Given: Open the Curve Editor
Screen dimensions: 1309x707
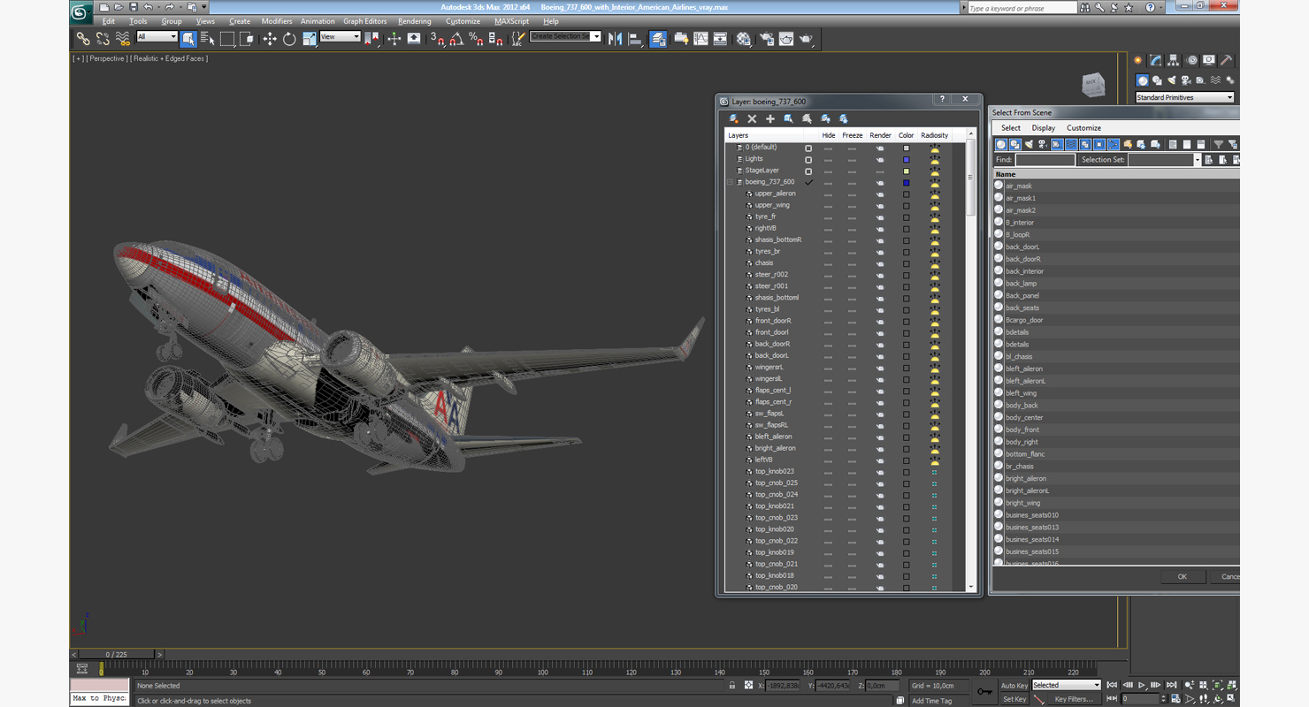Looking at the screenshot, I should [x=700, y=39].
